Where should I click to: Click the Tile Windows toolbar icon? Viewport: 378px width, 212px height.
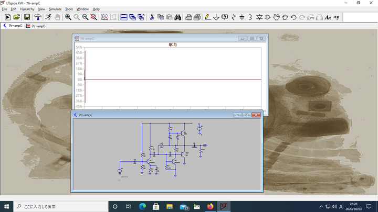[124, 17]
